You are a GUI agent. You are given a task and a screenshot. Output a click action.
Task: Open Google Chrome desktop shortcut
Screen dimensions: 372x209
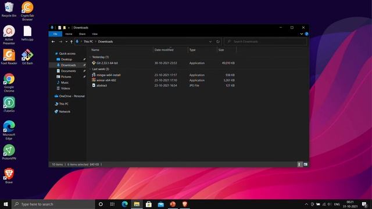click(9, 82)
